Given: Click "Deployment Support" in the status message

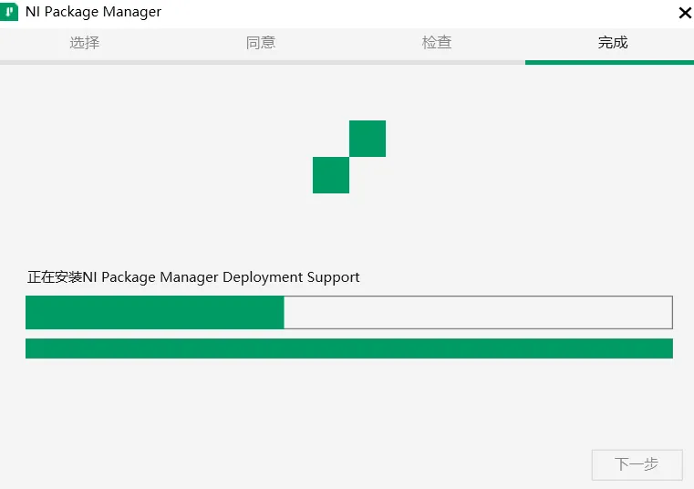Looking at the screenshot, I should point(291,277).
